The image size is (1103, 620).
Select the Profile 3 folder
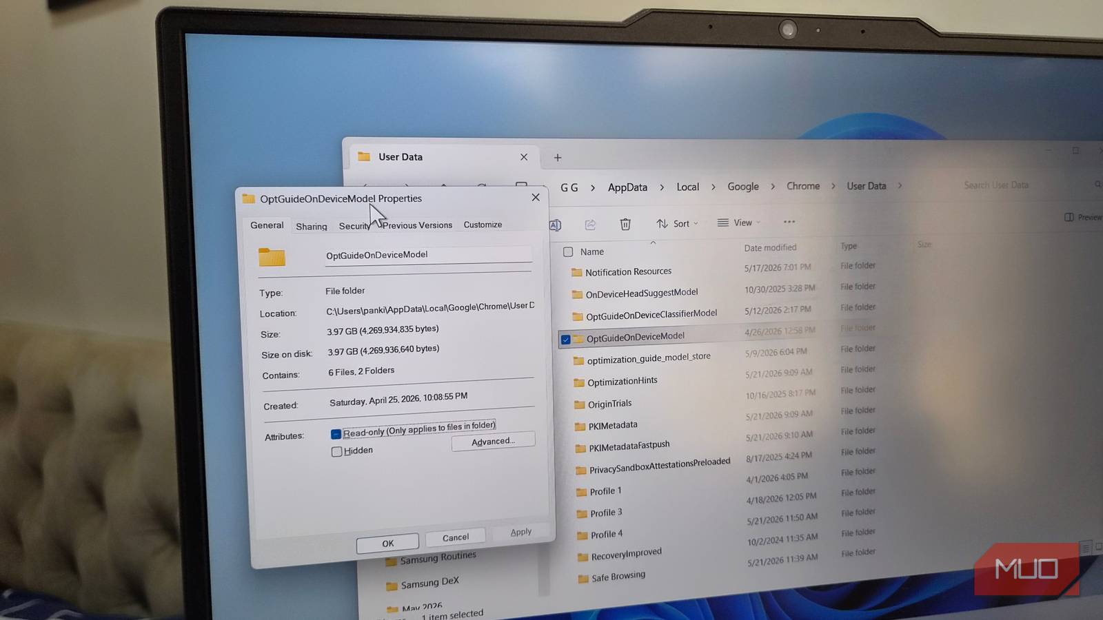pos(606,513)
